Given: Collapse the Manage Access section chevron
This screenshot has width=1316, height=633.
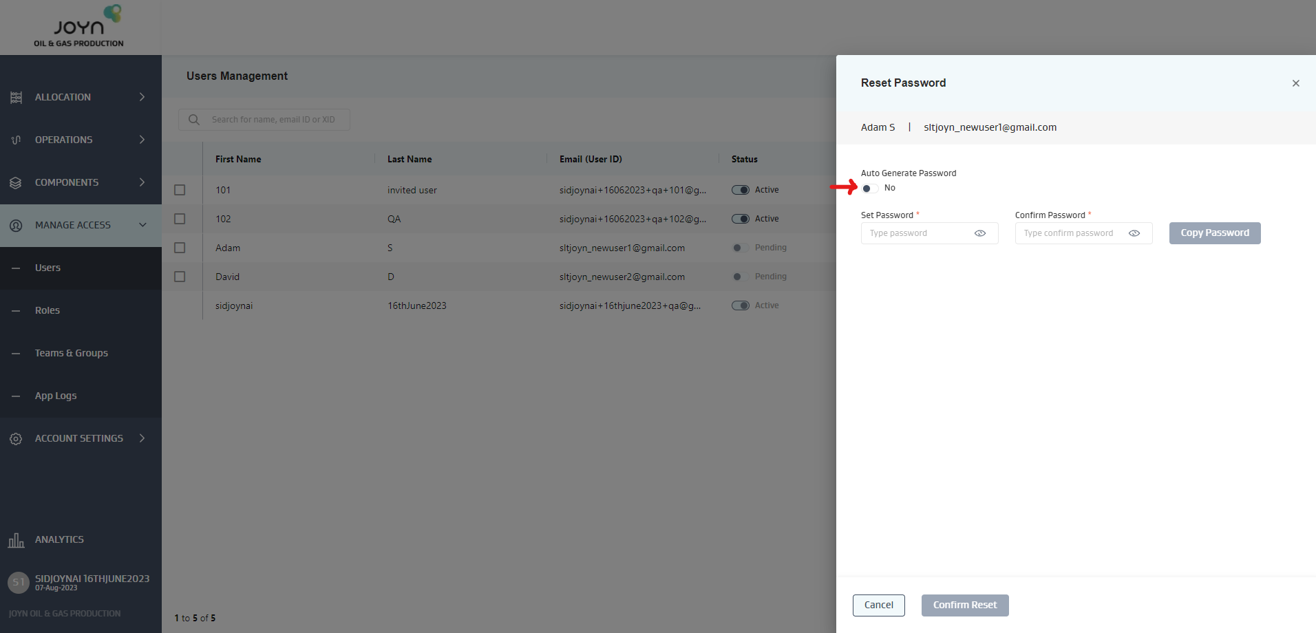Looking at the screenshot, I should click(142, 225).
